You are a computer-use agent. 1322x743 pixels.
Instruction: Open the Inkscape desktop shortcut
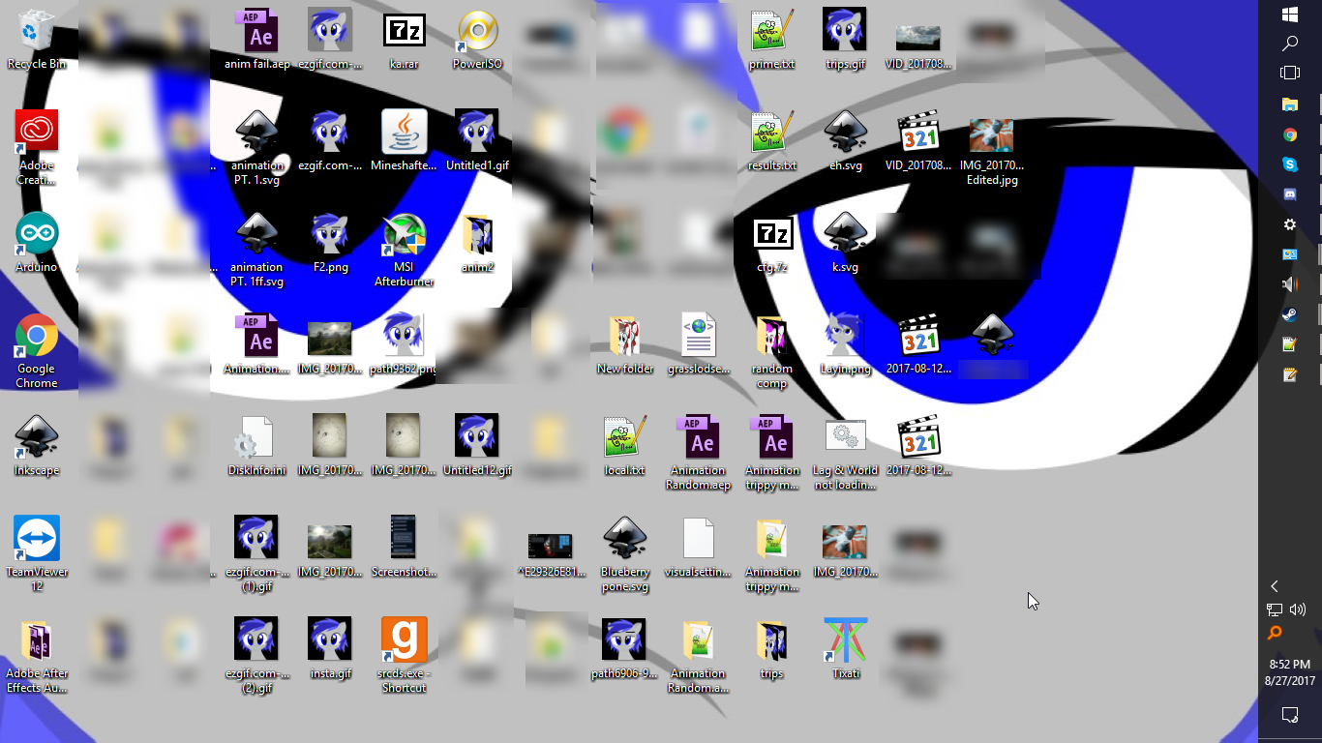37,438
